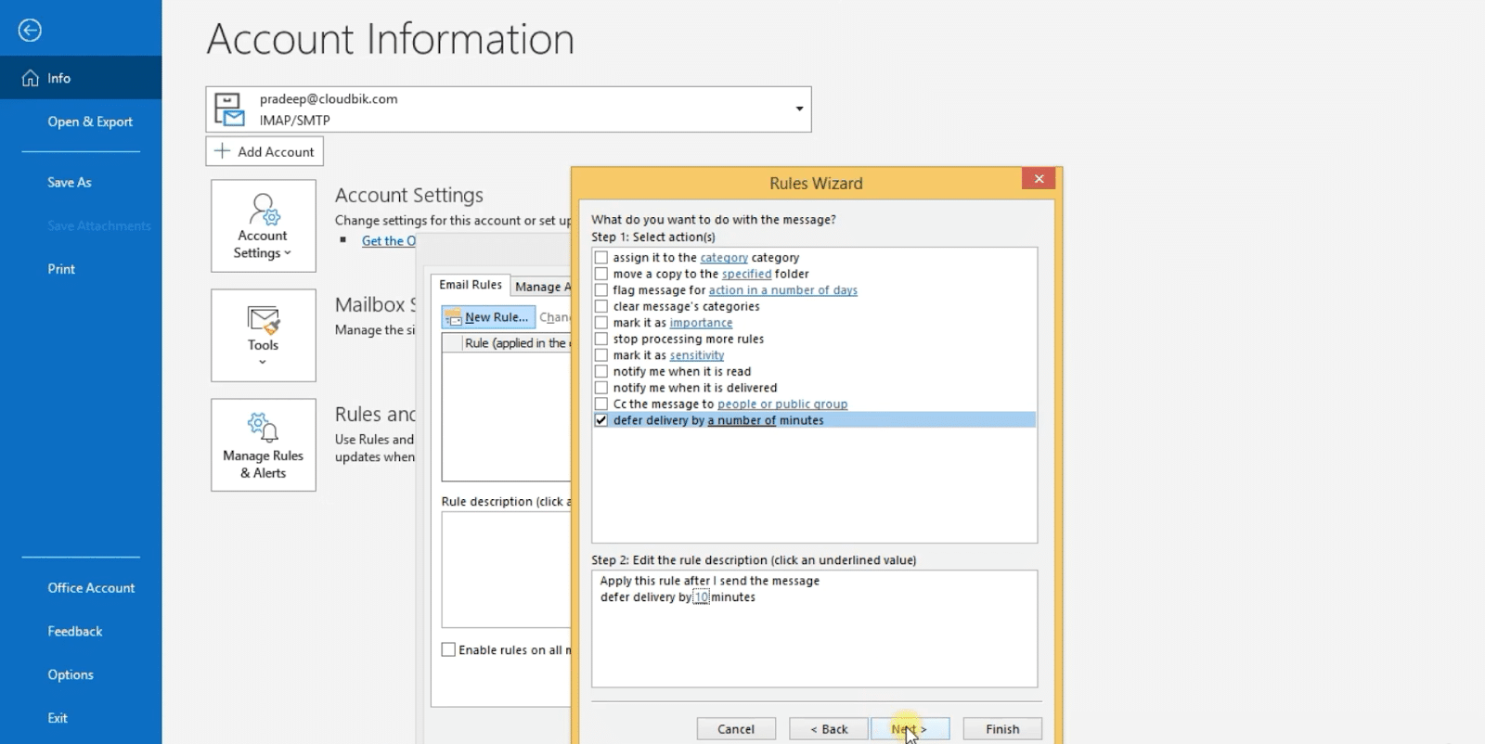1485x744 pixels.
Task: Close the Rules Wizard dialog
Action: click(x=1039, y=179)
